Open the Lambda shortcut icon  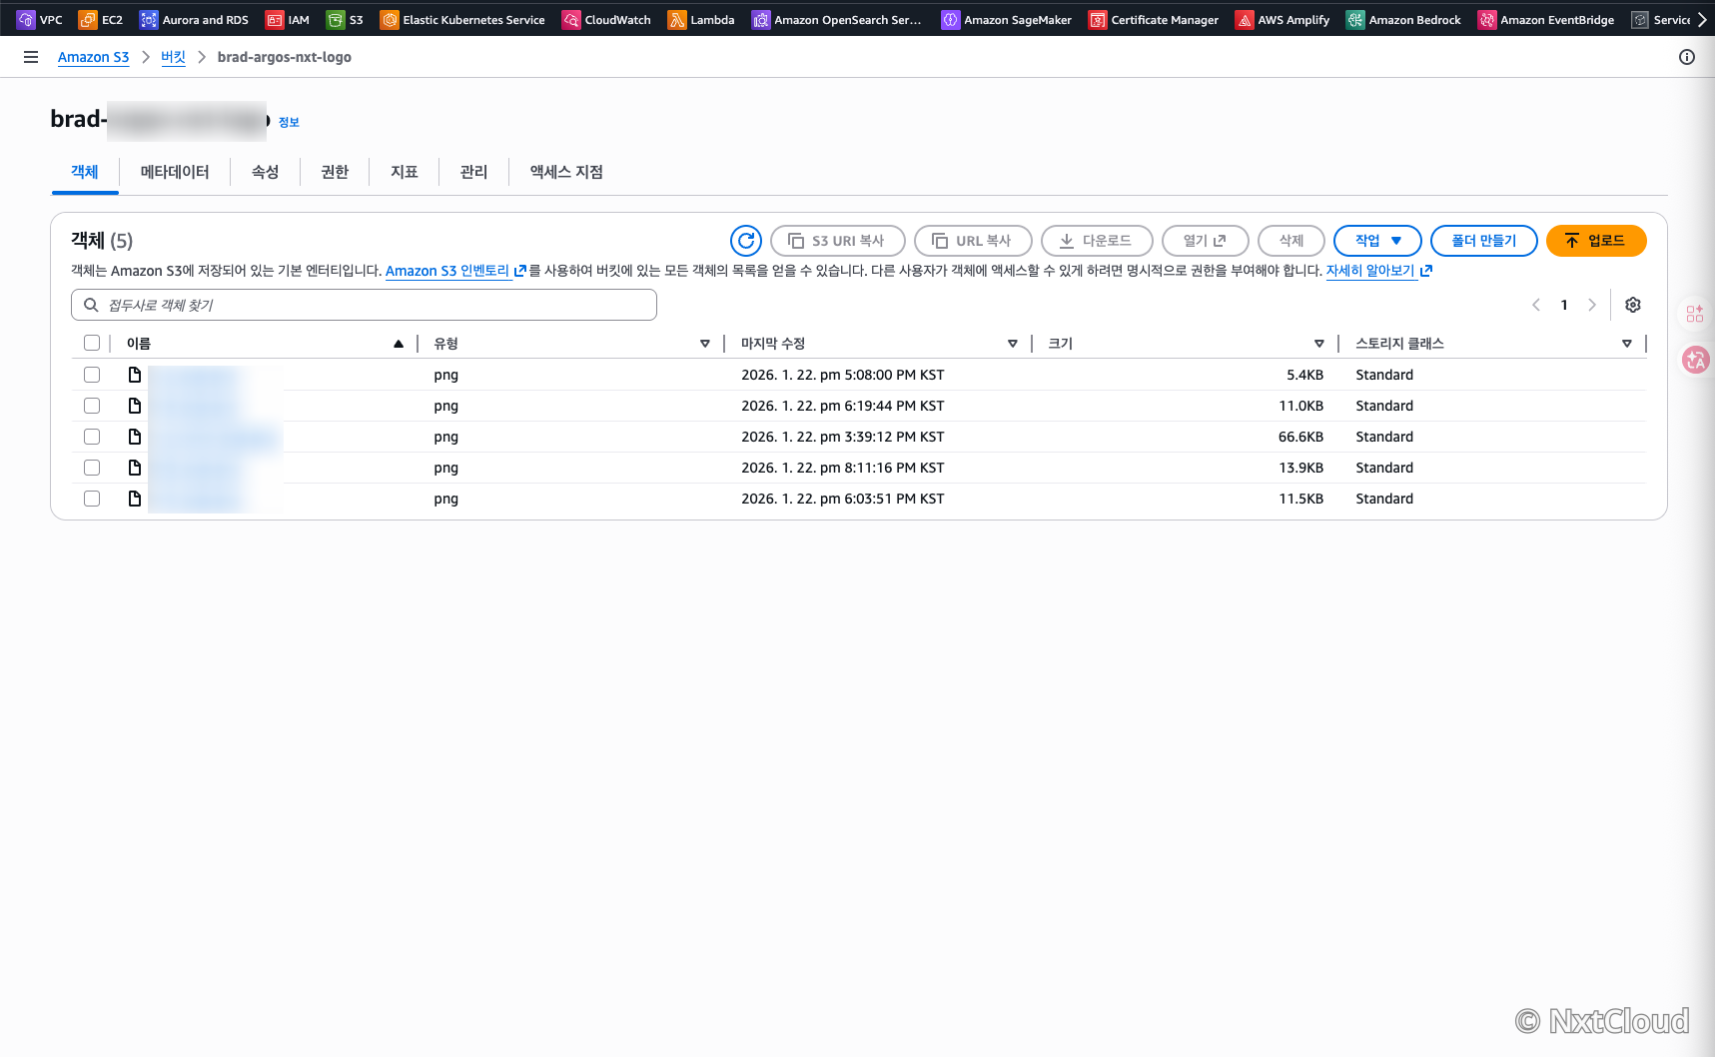pos(677,20)
